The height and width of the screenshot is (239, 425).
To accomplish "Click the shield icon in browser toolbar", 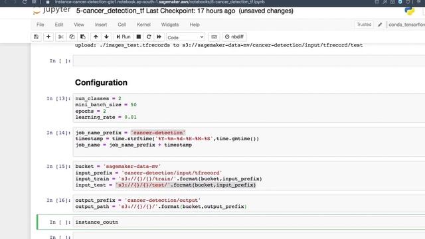I will tap(400, 2).
